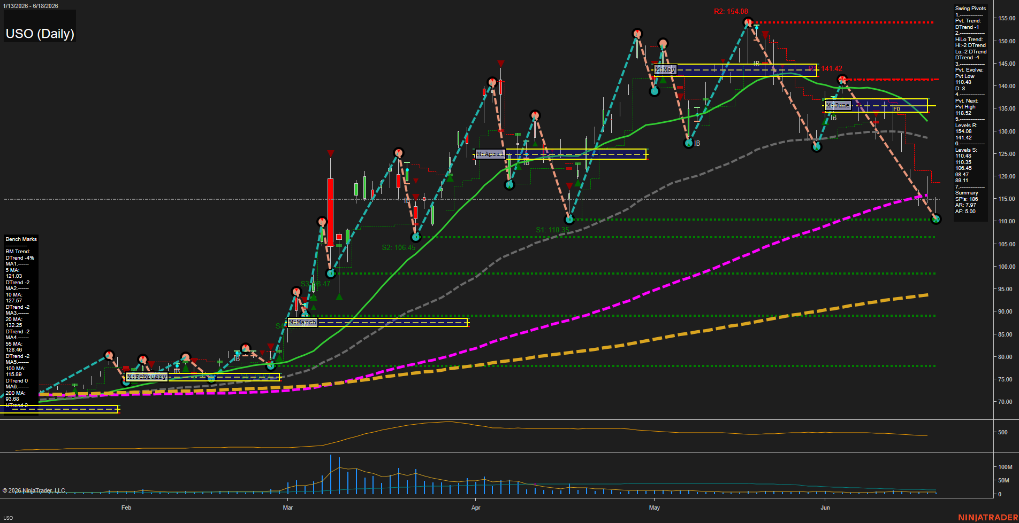
Task: Click the AR: 7.97 summary line
Action: click(x=965, y=205)
